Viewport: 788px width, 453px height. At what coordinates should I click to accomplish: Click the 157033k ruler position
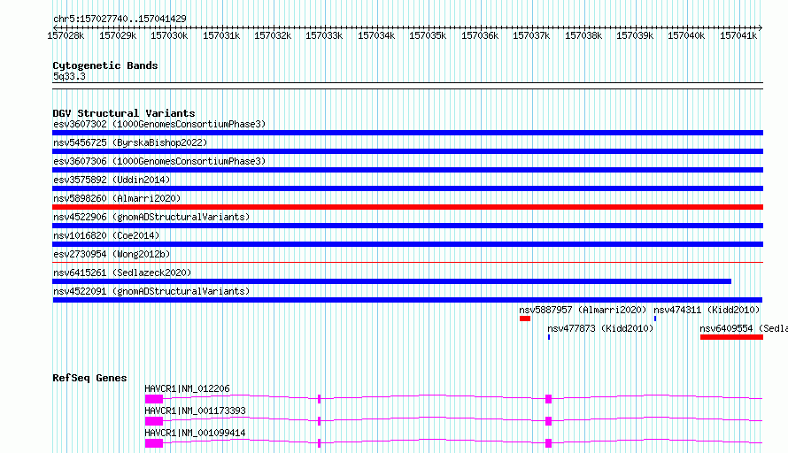pyautogui.click(x=324, y=35)
